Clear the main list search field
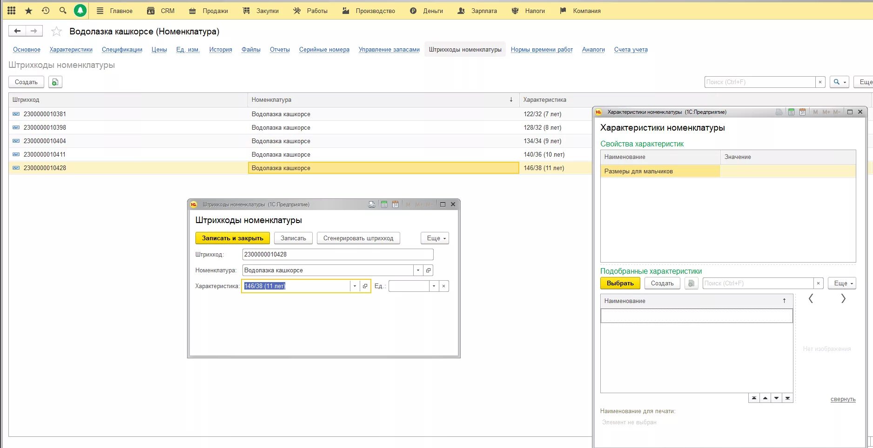Image resolution: width=873 pixels, height=448 pixels. [820, 82]
